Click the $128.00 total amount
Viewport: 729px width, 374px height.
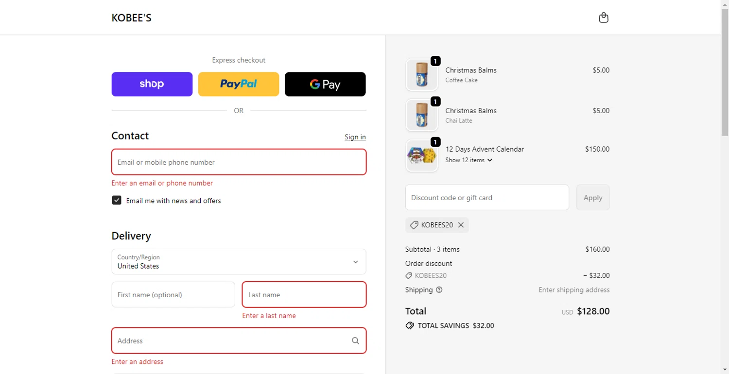(593, 311)
